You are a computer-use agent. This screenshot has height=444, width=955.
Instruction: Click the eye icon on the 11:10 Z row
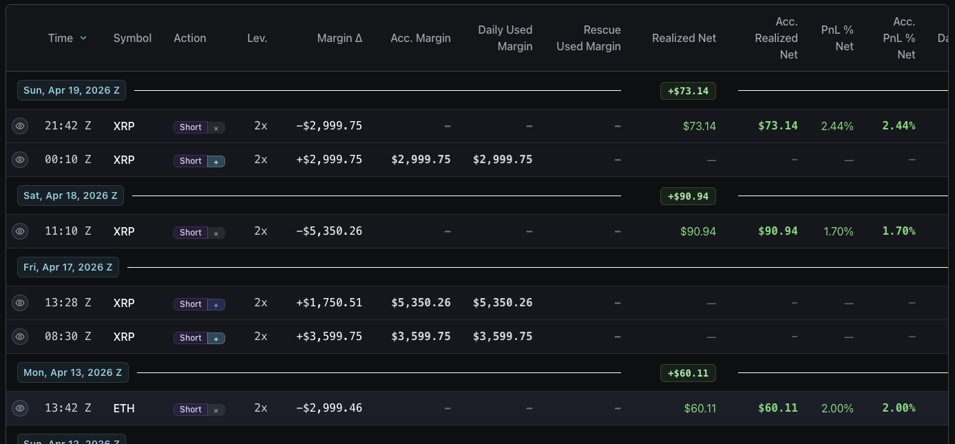tap(20, 231)
